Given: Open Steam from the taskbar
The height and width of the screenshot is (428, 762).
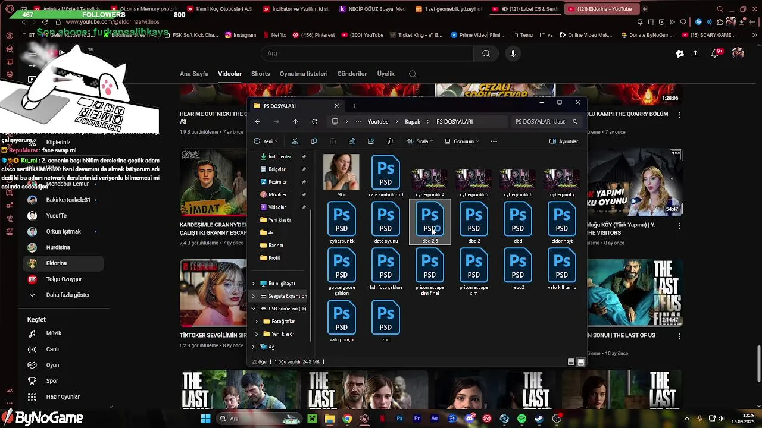Looking at the screenshot, I should (x=539, y=418).
